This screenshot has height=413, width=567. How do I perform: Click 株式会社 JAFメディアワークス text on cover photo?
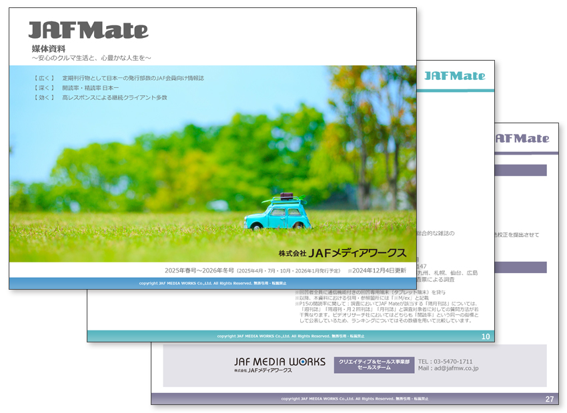point(342,253)
